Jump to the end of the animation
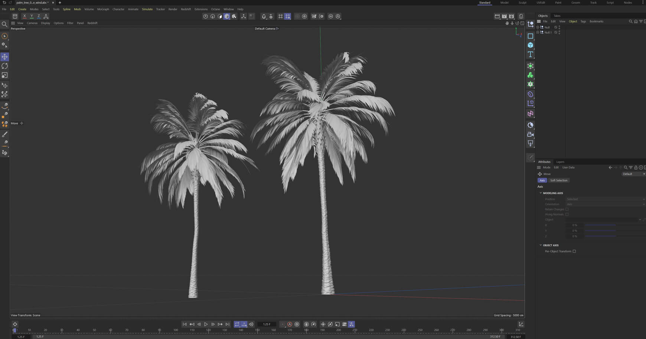This screenshot has height=339, width=646. pyautogui.click(x=228, y=324)
